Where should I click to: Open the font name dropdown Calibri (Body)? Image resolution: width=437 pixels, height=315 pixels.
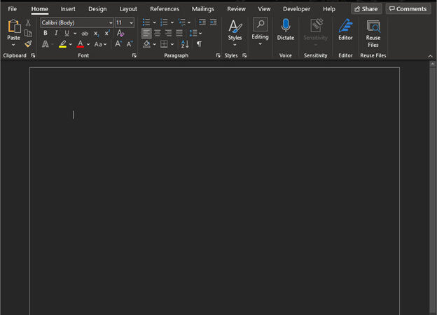coord(76,22)
